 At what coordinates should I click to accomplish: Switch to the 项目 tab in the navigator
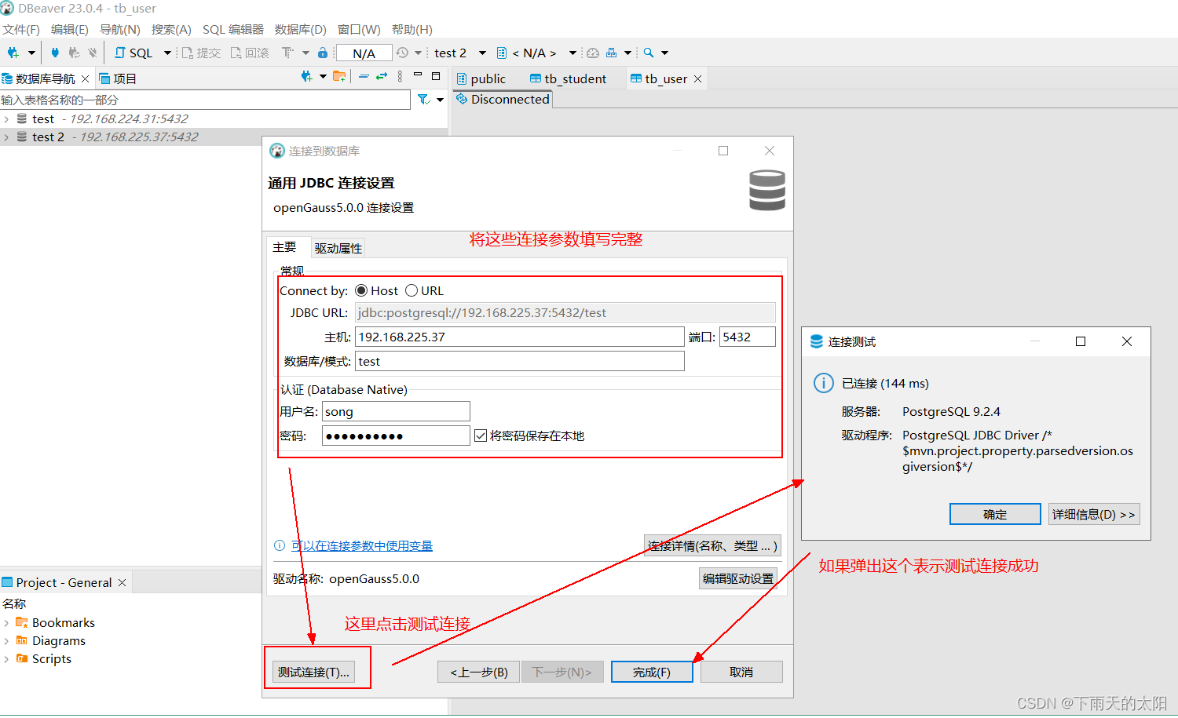coord(118,78)
